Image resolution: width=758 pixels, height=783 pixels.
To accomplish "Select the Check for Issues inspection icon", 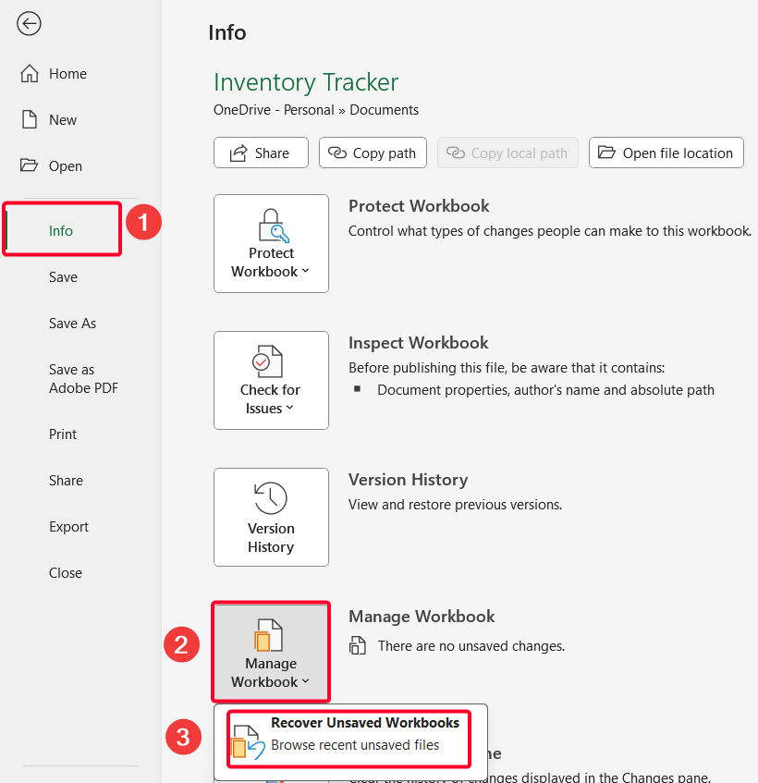I will click(270, 362).
